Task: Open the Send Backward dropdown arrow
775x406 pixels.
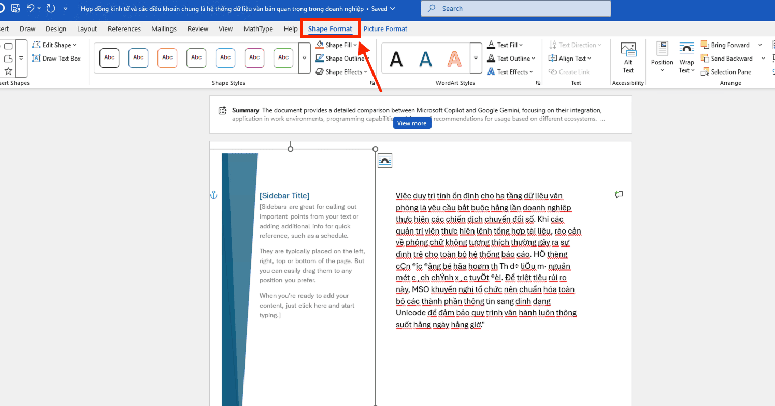Action: coord(763,59)
